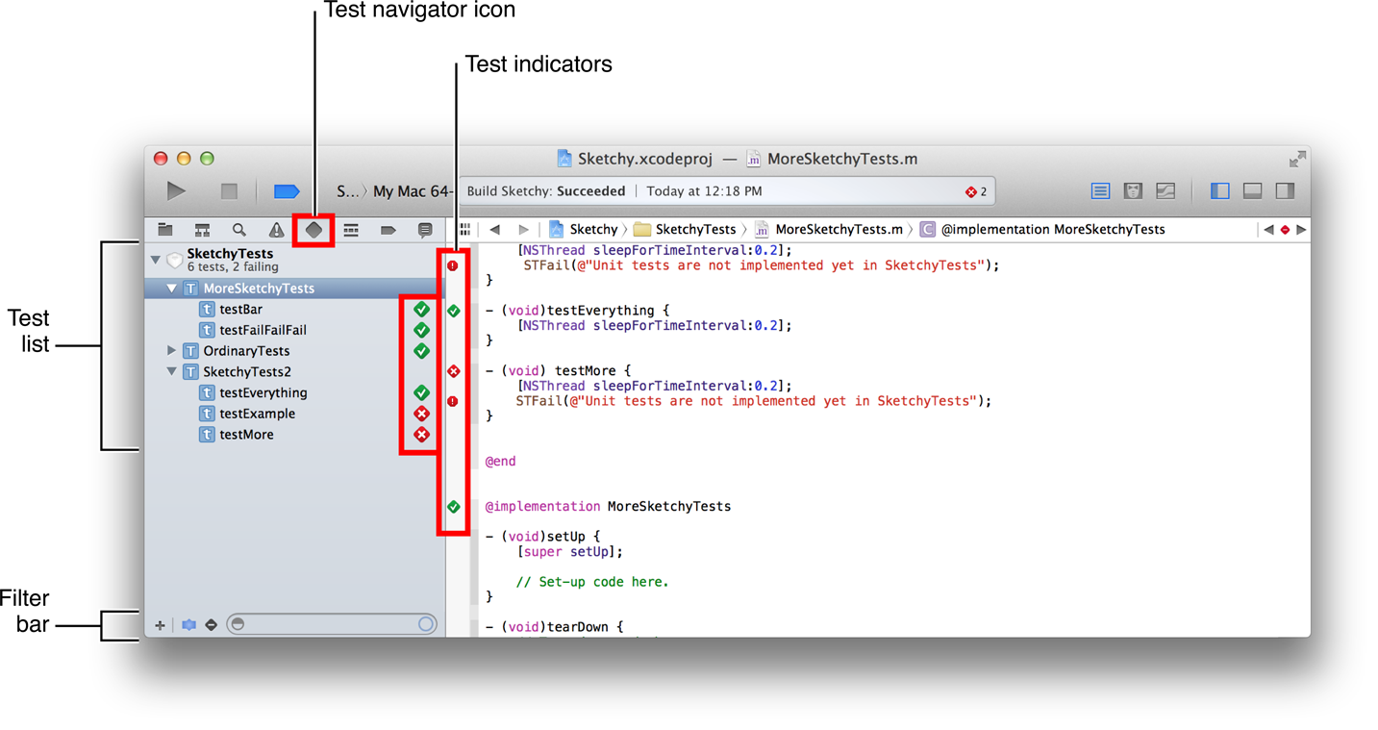1378x730 pixels.
Task: Choose the My Mac 64-bit destination
Action: [x=412, y=191]
